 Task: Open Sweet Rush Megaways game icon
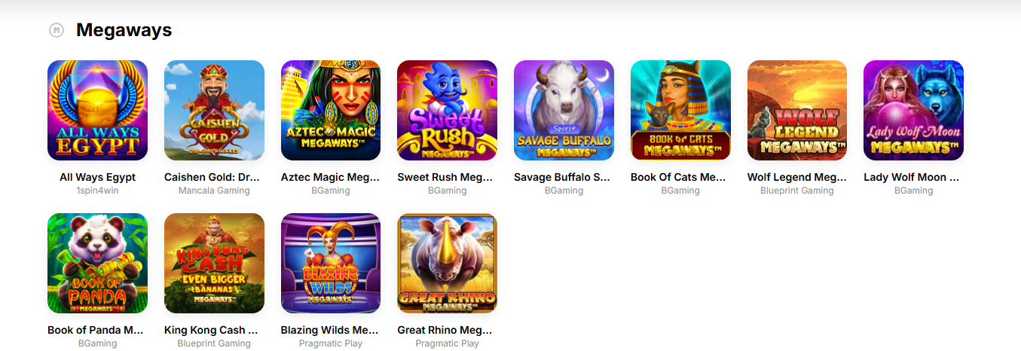click(447, 110)
